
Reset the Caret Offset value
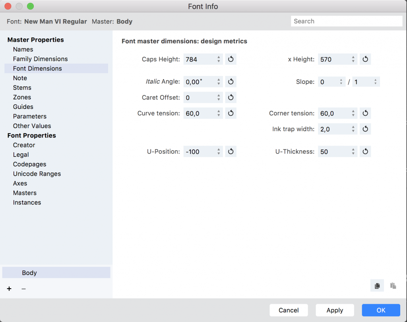point(231,97)
